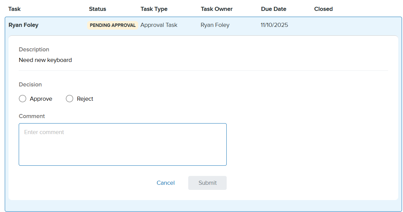The height and width of the screenshot is (212, 403).
Task: Click the Closed column header
Action: pos(323,9)
